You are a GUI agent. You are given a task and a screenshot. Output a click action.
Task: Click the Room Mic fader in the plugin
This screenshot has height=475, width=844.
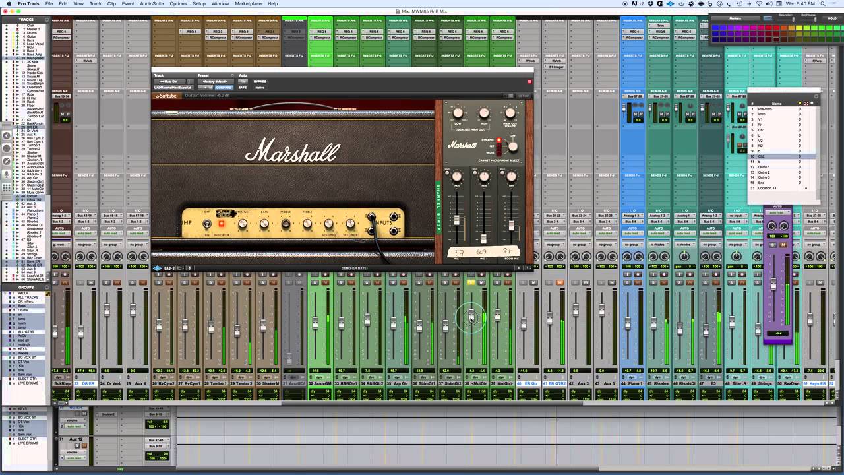511,226
